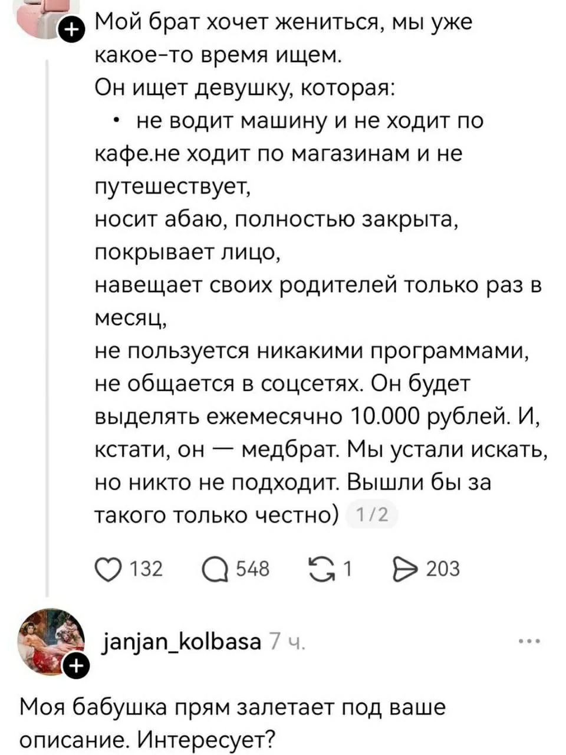Viewport: 566px width, 755px height.
Task: Share the post via the paper plane icon
Action: coord(406,568)
